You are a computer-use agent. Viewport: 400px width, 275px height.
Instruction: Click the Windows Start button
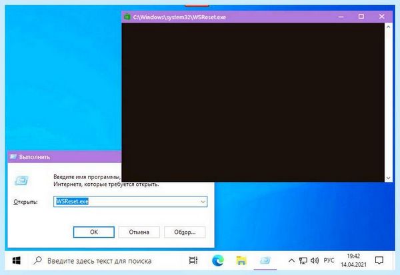[x=16, y=260]
